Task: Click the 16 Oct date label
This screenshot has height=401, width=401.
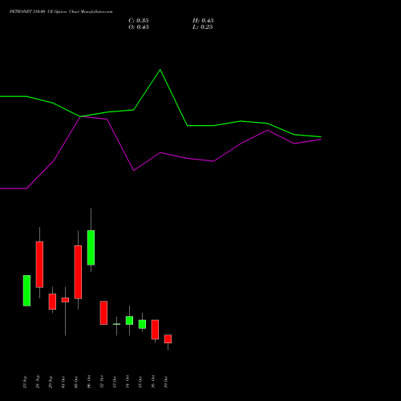Action: 153,382
